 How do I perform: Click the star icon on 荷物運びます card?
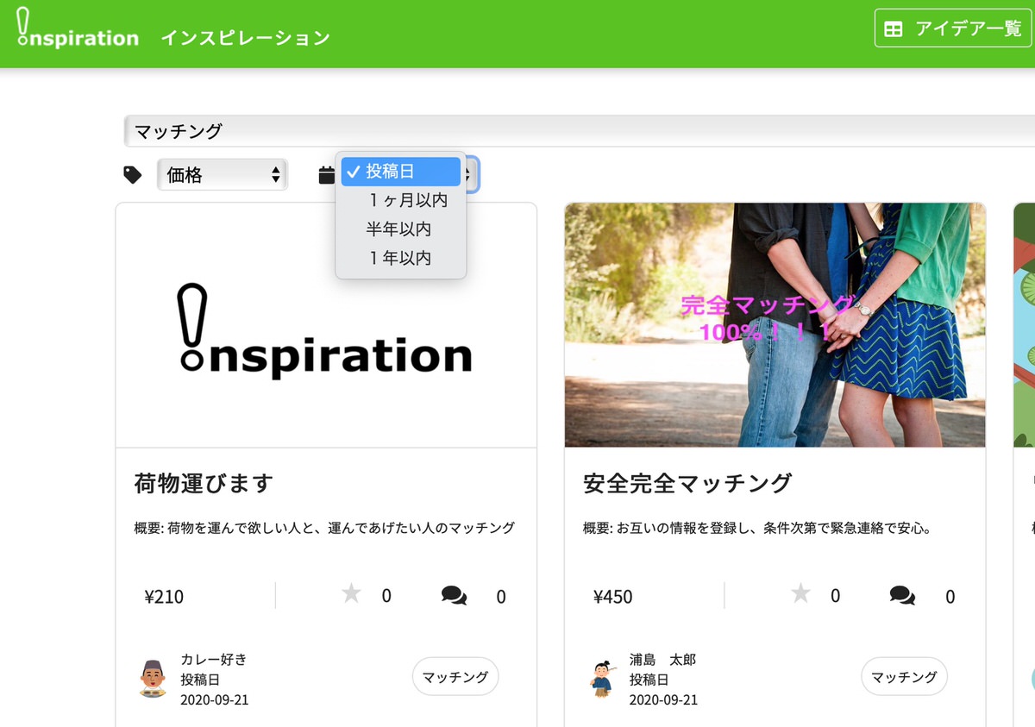coord(351,593)
